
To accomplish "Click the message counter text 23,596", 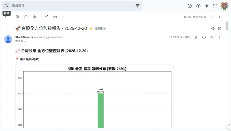I will click(195, 17).
